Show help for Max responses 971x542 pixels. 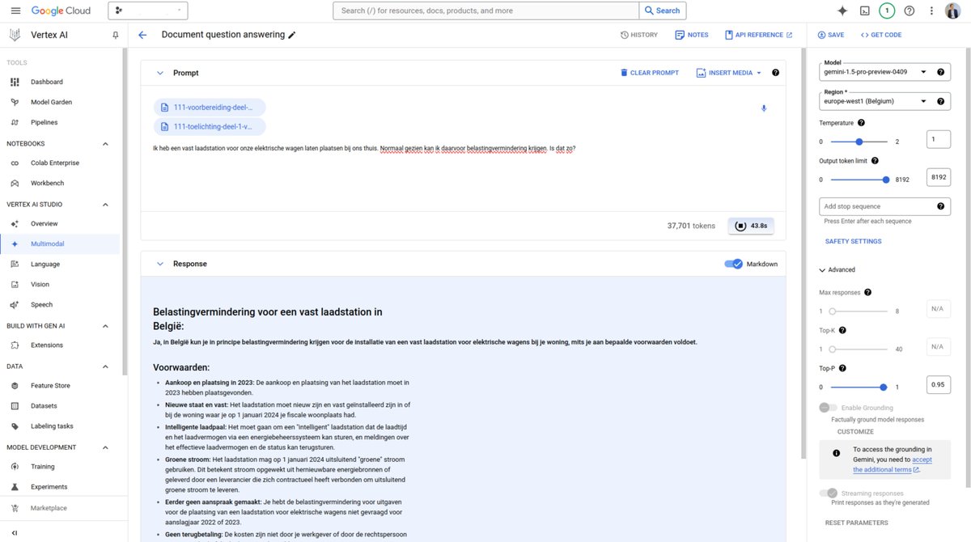click(x=867, y=292)
